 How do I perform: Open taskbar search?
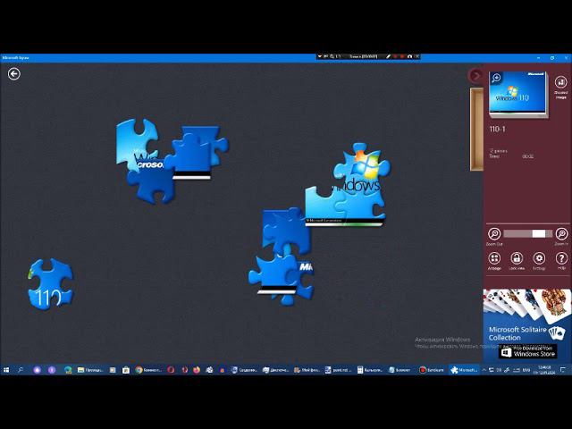[21, 370]
